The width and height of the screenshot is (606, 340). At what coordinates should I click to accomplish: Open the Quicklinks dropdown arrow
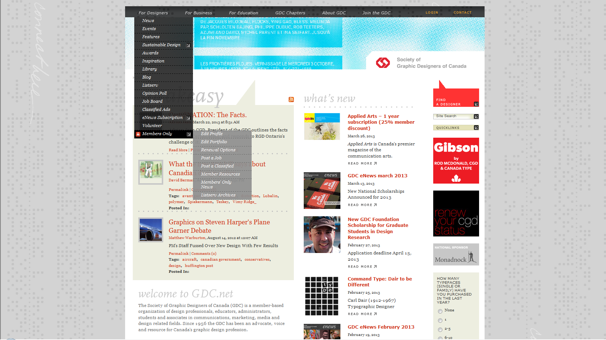pos(476,128)
